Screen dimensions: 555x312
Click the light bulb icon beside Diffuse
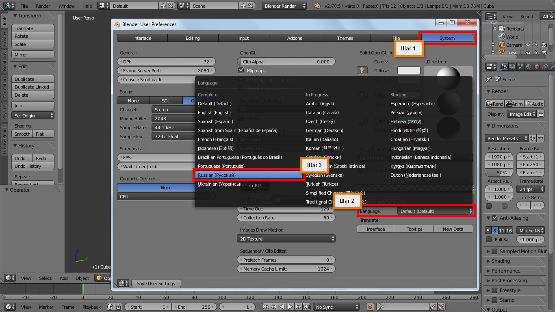click(362, 70)
